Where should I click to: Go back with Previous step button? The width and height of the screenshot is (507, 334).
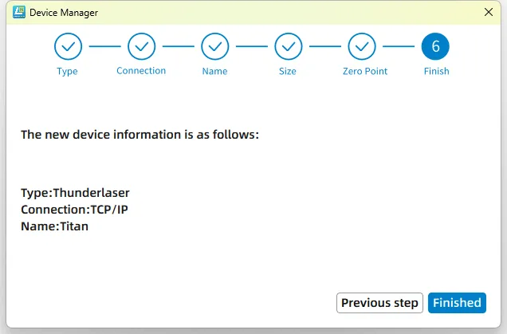point(379,303)
